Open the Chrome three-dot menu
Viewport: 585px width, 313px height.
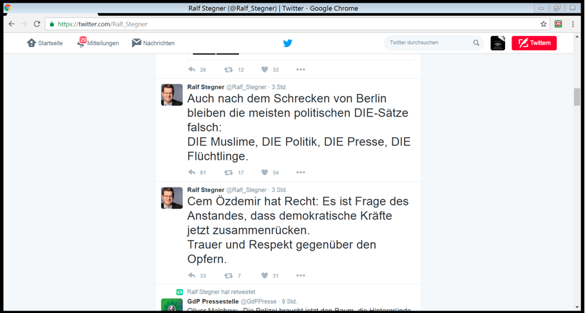[573, 24]
